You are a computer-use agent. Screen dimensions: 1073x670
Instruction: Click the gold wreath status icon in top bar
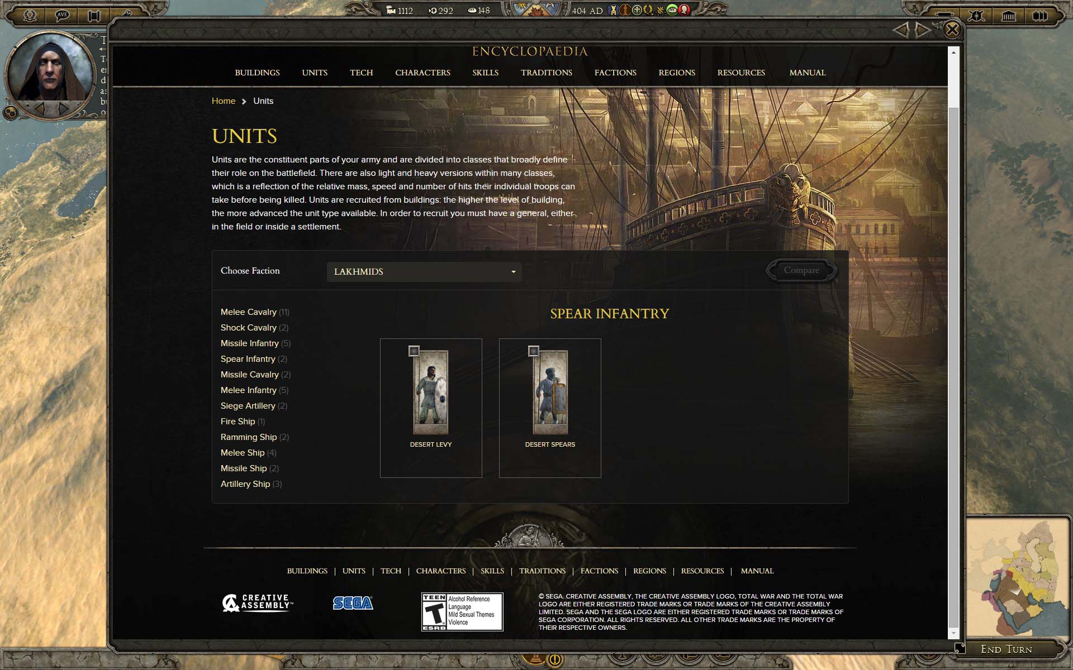pos(649,9)
